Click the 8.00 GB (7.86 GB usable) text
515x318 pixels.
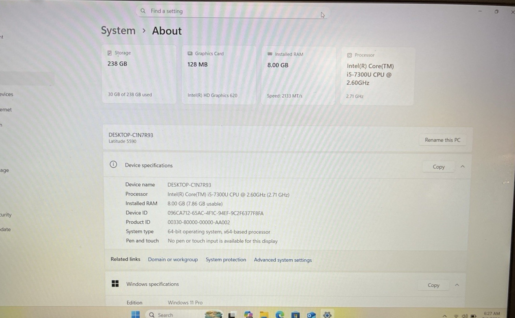(x=195, y=204)
